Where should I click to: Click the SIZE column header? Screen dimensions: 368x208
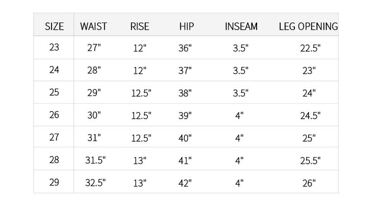coord(55,26)
